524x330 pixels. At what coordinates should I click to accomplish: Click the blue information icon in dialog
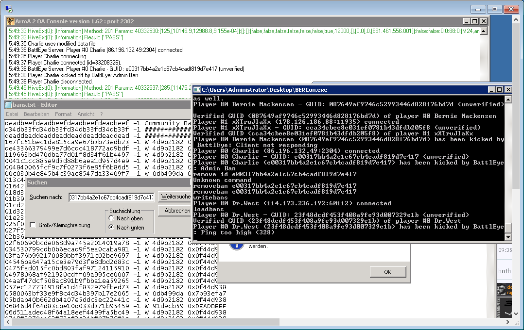click(x=236, y=245)
